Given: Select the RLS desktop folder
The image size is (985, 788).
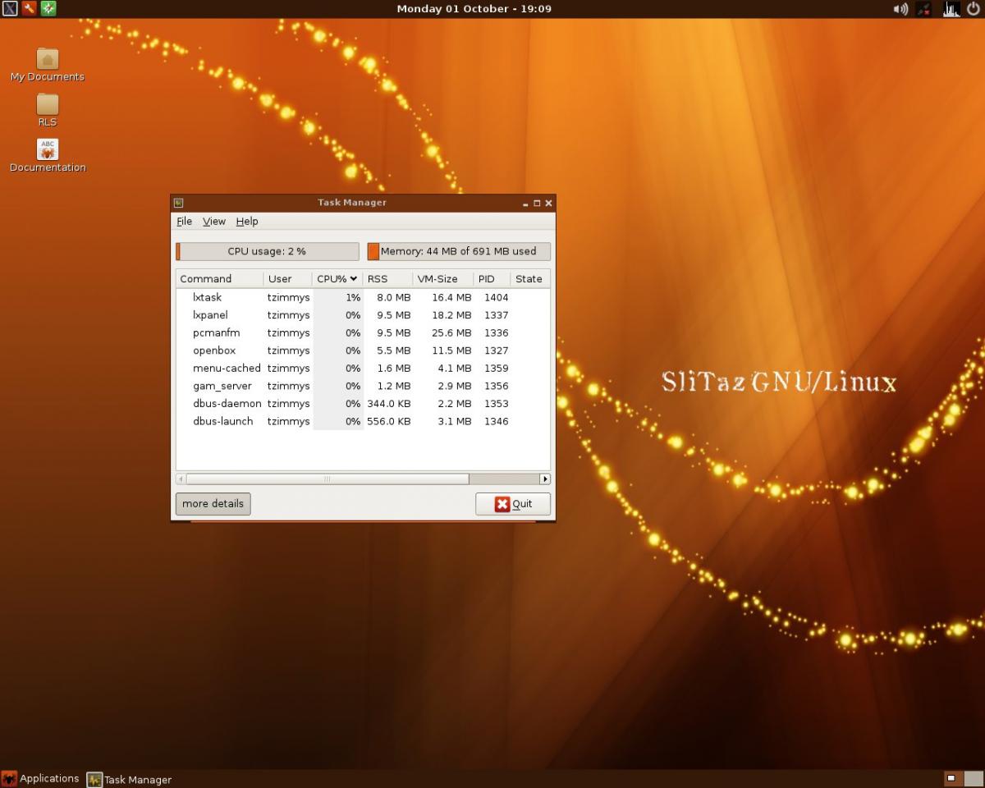Looking at the screenshot, I should click(x=48, y=110).
